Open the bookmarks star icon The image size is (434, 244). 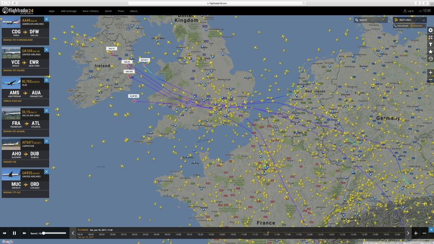tap(431, 52)
